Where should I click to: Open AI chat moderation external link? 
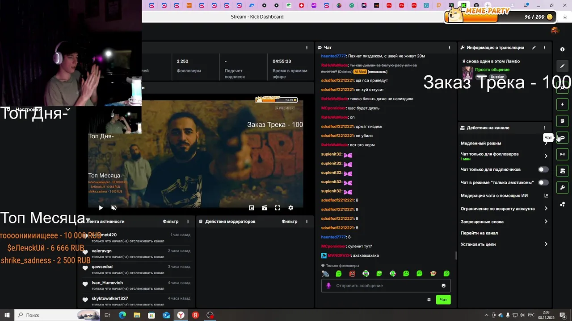(546, 196)
